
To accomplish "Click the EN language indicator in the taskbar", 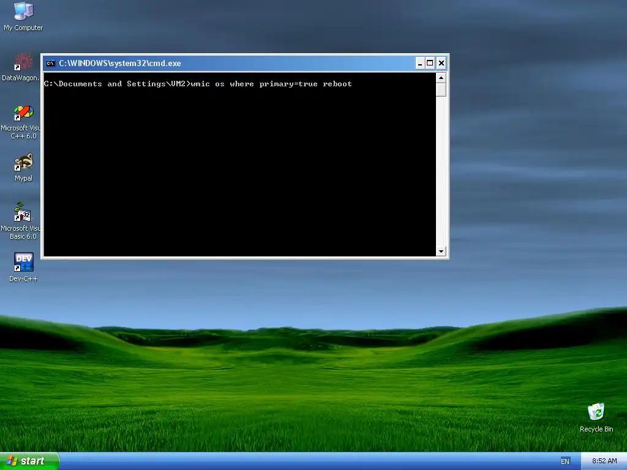I will pyautogui.click(x=565, y=461).
